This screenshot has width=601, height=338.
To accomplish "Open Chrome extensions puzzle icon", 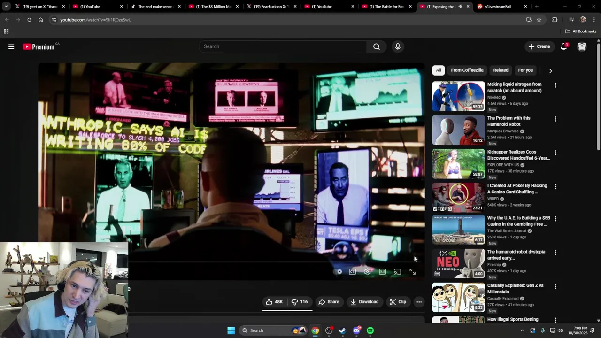I will [555, 20].
